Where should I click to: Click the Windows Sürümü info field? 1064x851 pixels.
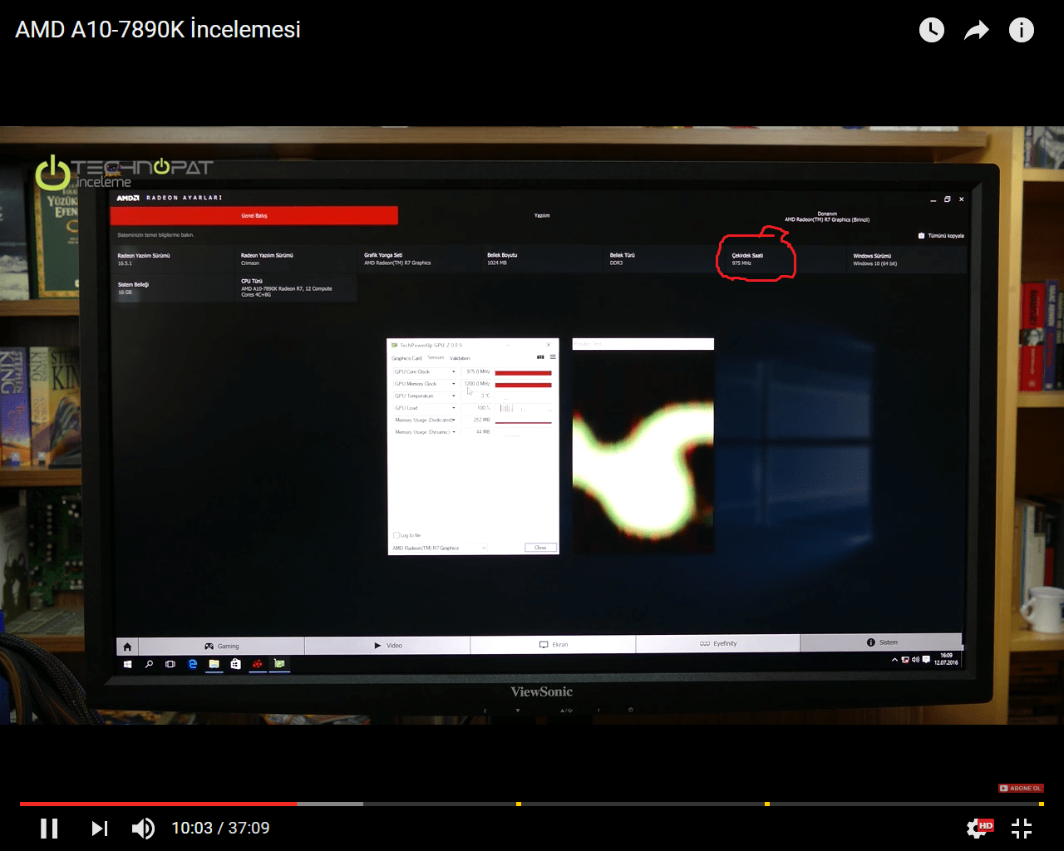point(908,259)
